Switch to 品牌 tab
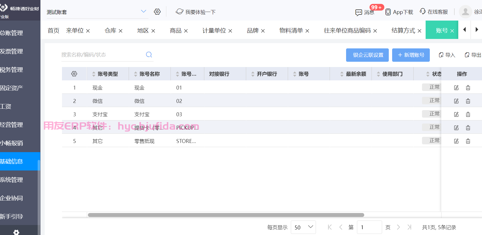This screenshot has height=235, width=482. pyautogui.click(x=253, y=31)
